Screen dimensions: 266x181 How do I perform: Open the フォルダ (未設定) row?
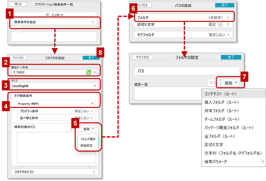pos(183,17)
